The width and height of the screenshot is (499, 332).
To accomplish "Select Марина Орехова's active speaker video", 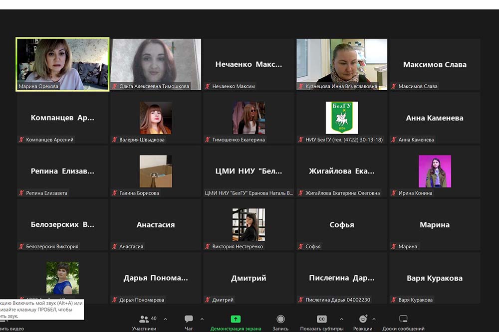I will click(x=62, y=64).
